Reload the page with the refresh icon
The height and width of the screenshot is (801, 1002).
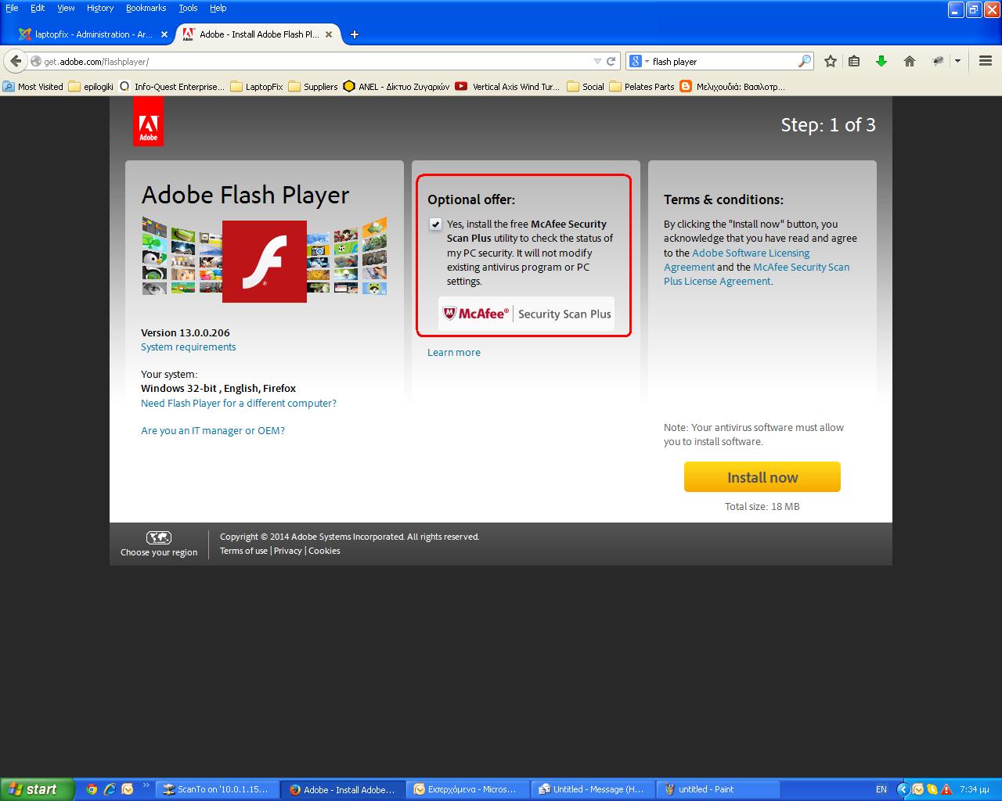(x=611, y=61)
